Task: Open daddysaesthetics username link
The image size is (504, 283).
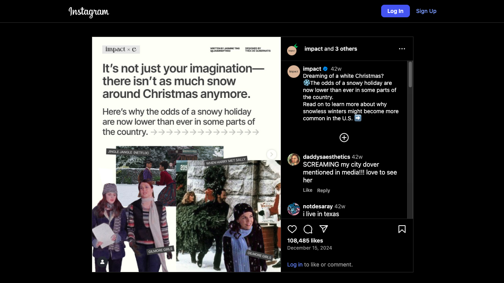Action: [326, 157]
